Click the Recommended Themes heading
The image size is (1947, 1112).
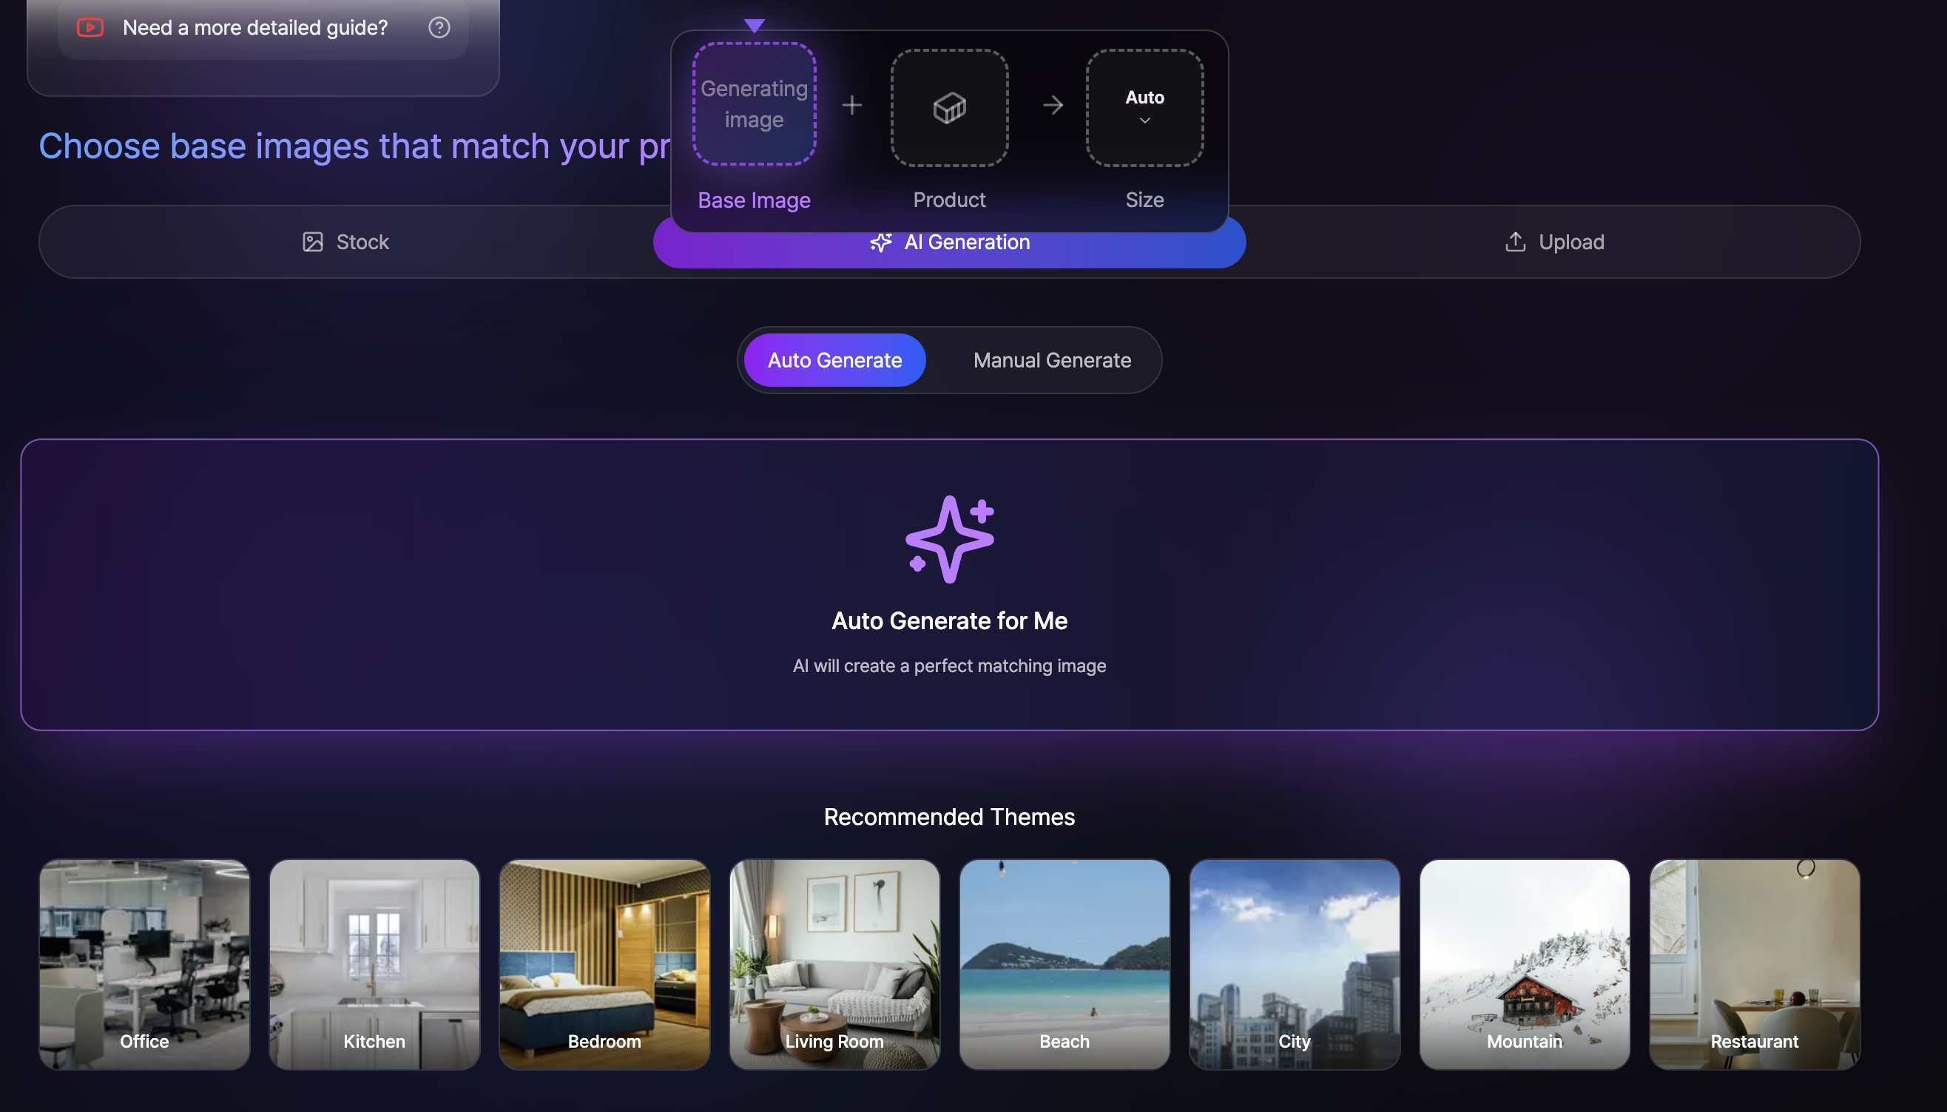[949, 817]
